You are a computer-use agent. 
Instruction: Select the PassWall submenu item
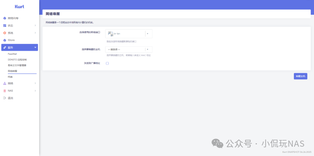(13, 54)
